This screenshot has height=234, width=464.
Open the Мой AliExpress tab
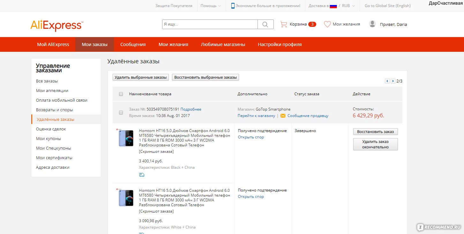pyautogui.click(x=53, y=44)
